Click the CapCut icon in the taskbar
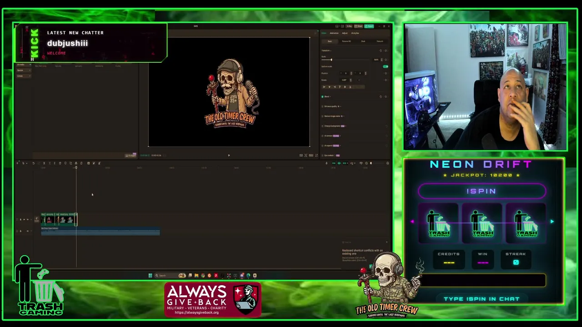 255,275
